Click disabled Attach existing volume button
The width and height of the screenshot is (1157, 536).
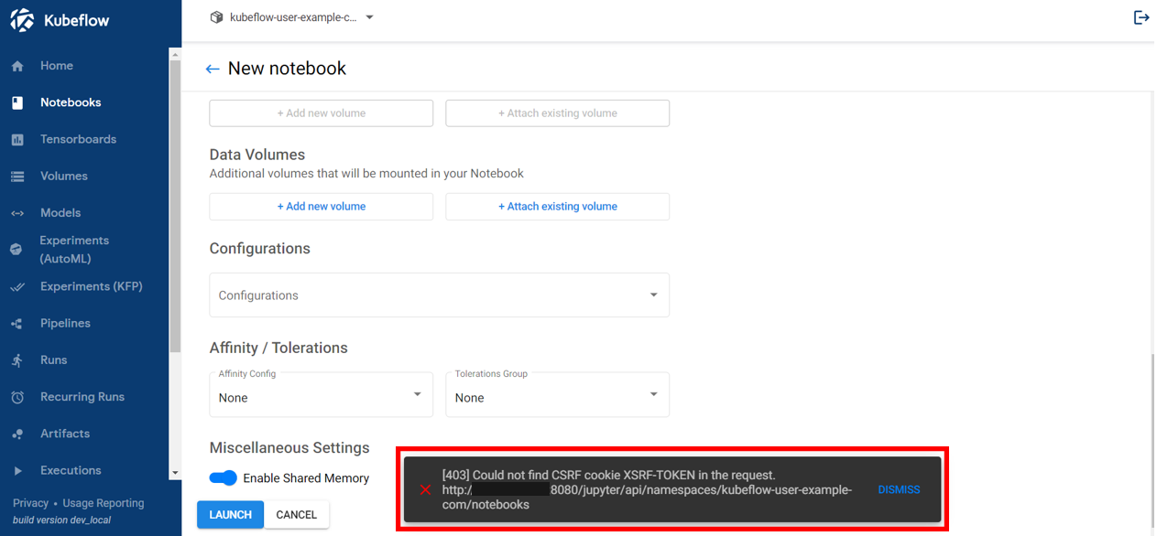pyautogui.click(x=557, y=113)
